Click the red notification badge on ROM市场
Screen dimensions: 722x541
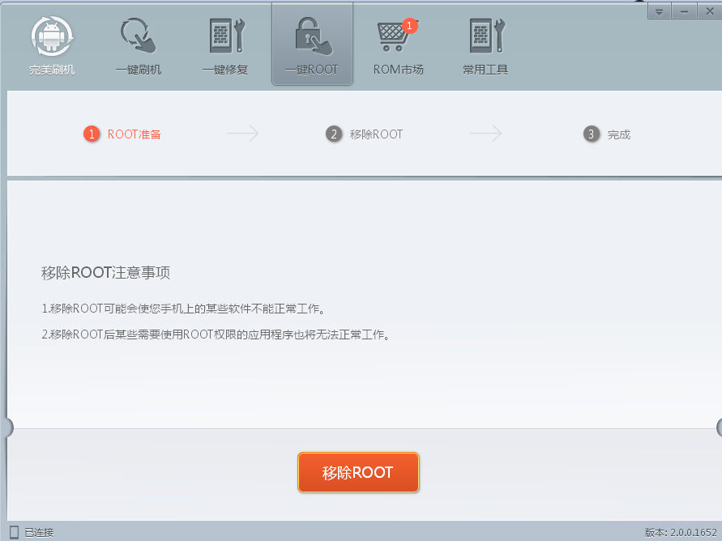(409, 26)
